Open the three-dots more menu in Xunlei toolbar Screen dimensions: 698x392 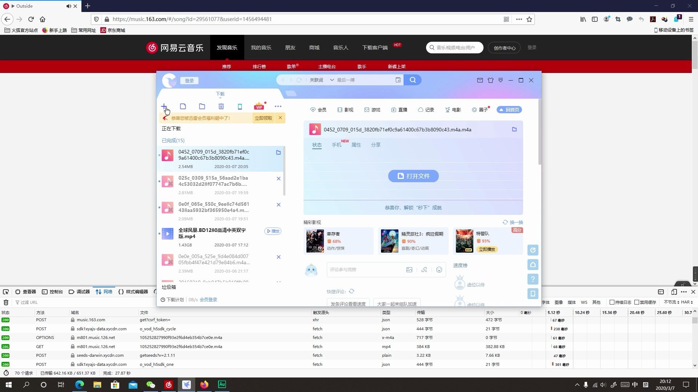tap(278, 106)
